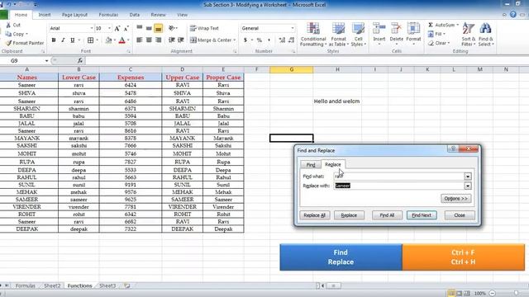Viewport: 529px width, 297px height.
Task: Open Cell Styles gallery
Action: 358,35
